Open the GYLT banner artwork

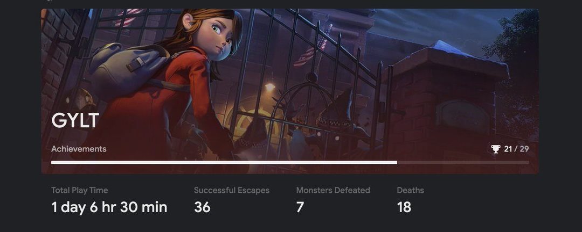(x=289, y=91)
